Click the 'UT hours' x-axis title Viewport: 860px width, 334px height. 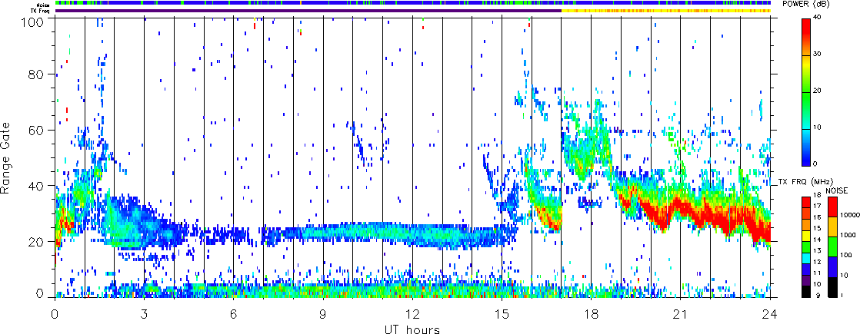412,329
